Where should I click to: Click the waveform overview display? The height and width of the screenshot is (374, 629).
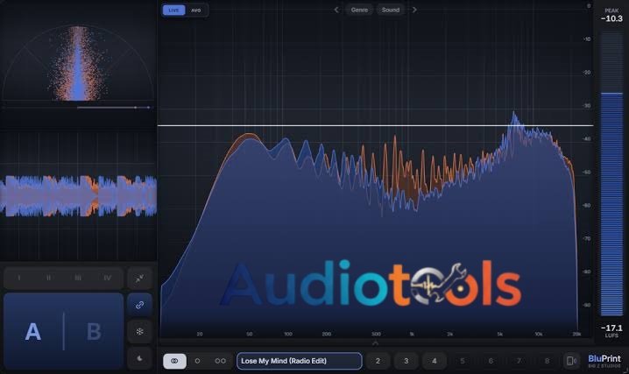[78, 196]
